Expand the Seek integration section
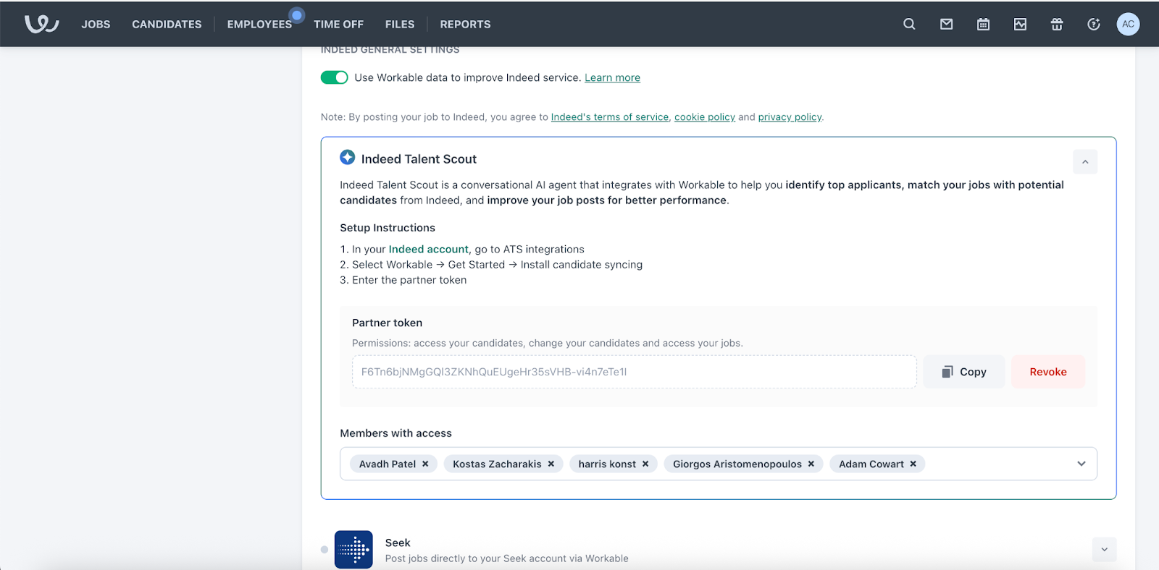 (1104, 550)
